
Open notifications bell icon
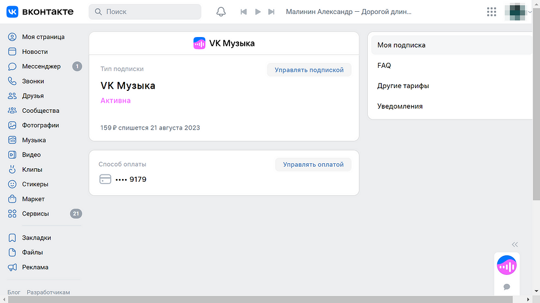[221, 12]
